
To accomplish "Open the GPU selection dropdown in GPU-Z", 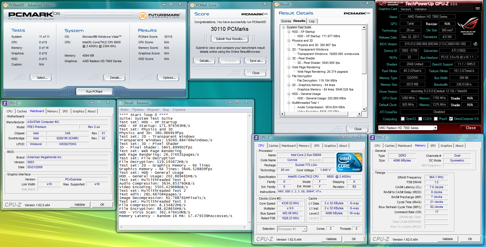I will 435,128.
